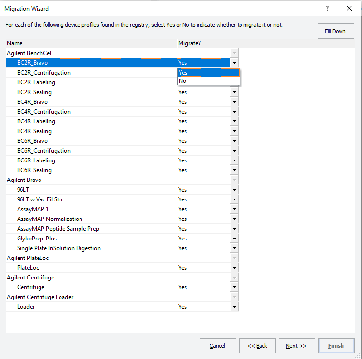The height and width of the screenshot is (359, 362).
Task: Open the help question mark button
Action: coord(327,9)
